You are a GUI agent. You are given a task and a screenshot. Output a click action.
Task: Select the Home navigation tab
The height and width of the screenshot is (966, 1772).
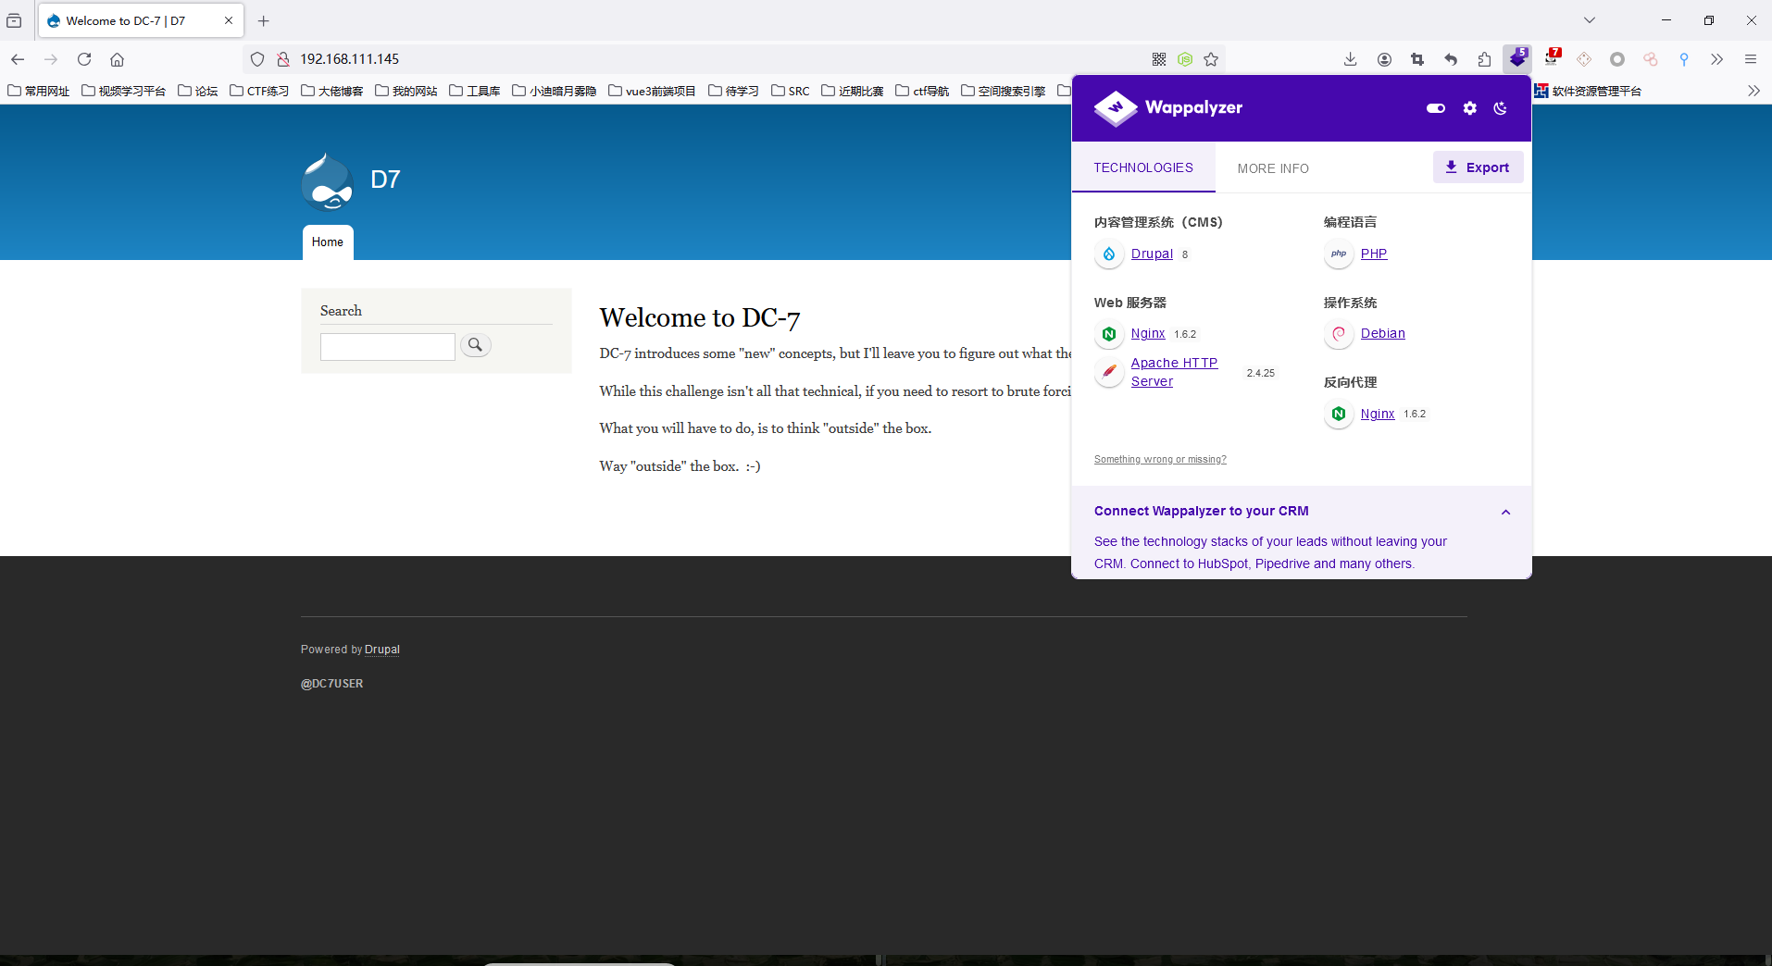pyautogui.click(x=327, y=242)
